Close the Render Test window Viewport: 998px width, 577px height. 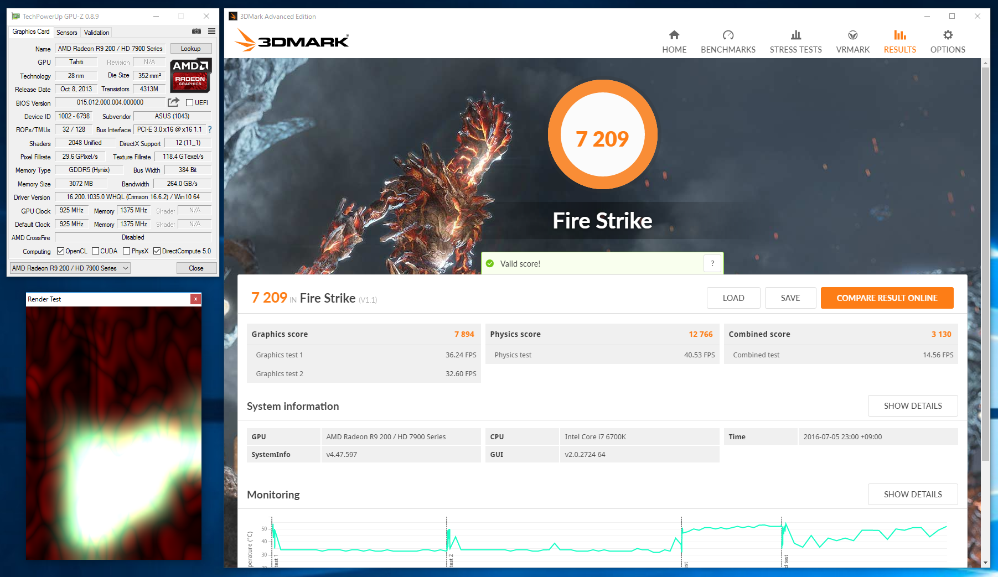coord(195,299)
